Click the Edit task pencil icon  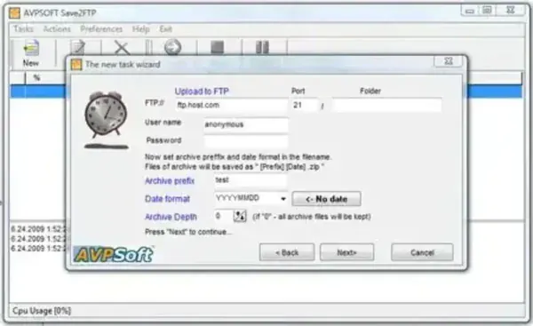coord(78,47)
